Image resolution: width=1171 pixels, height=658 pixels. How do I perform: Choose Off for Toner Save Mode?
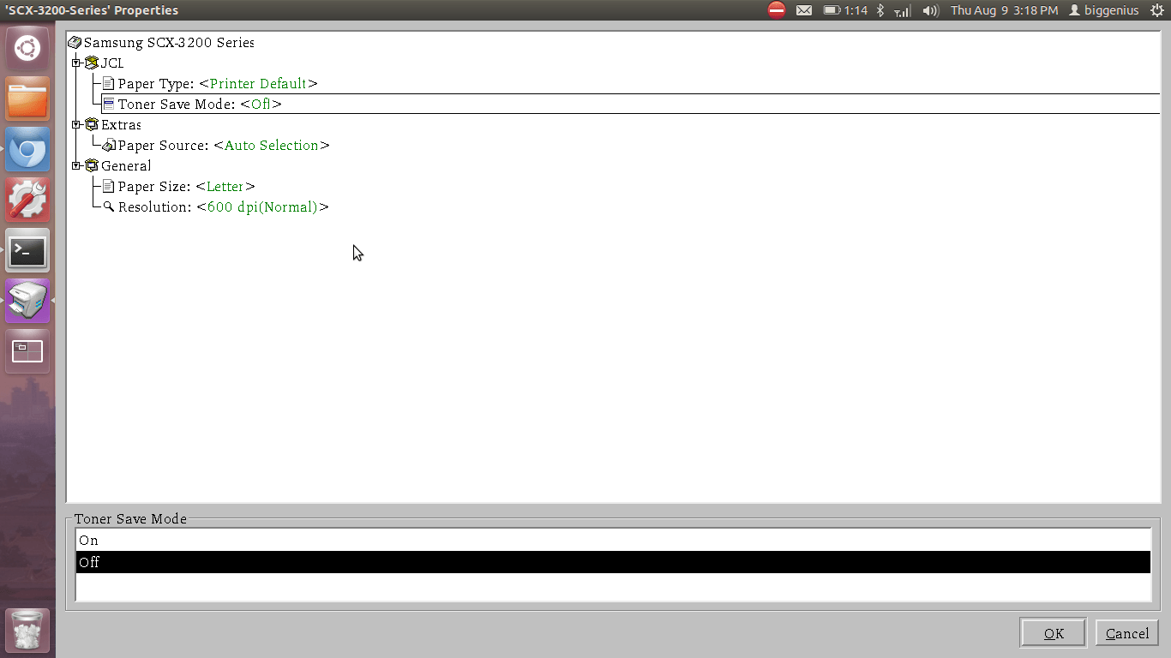tap(613, 562)
